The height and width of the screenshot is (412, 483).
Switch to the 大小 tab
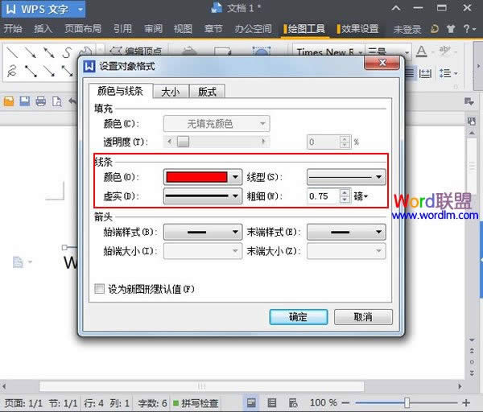click(x=171, y=92)
